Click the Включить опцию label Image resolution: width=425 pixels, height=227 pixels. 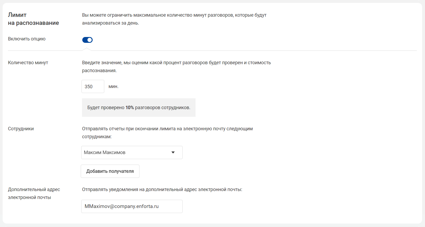tap(27, 39)
